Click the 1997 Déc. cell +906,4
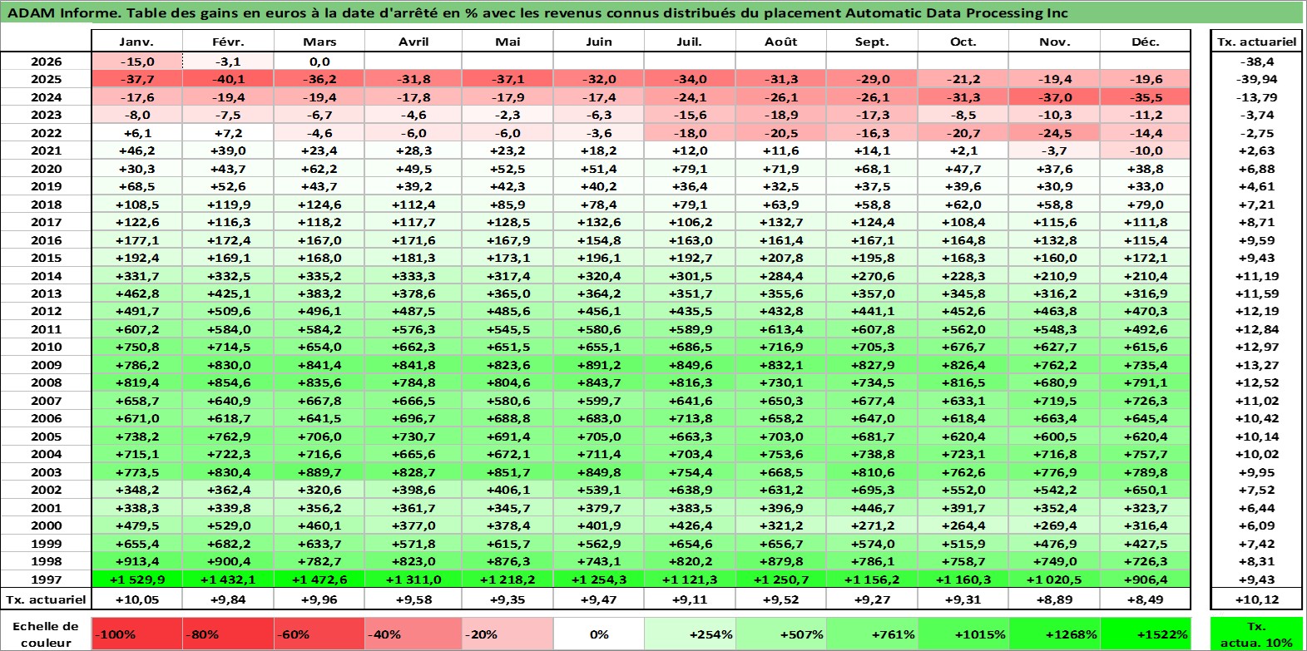Screen dimensions: 1307x651 1146,579
